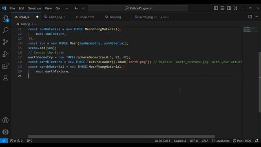Click 'sunMaterial' on line 11
The width and height of the screenshot is (261, 147).
click(50, 29)
